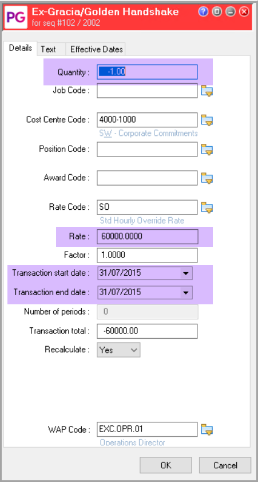The height and width of the screenshot is (482, 258).
Task: Confirm the dialog with OK button
Action: click(166, 465)
